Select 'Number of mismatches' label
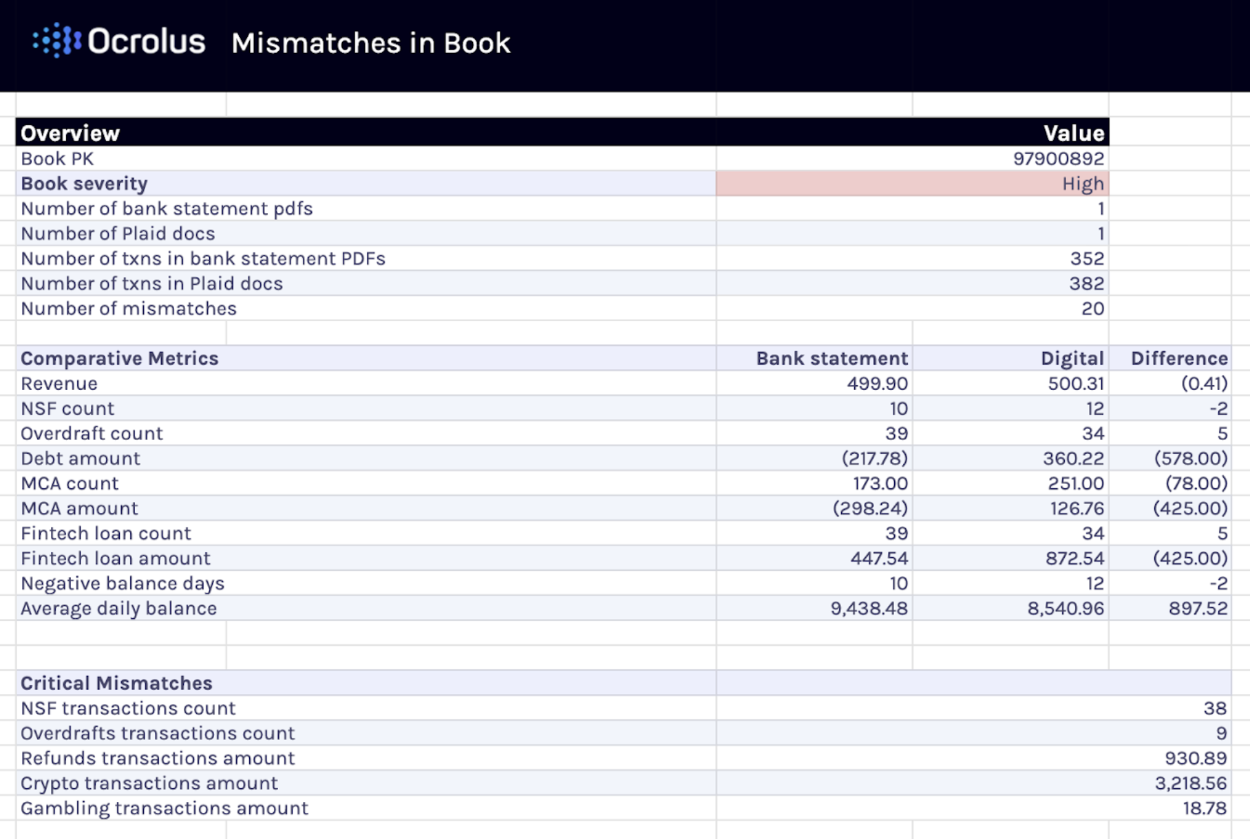Viewport: 1250px width, 839px height. coord(129,308)
